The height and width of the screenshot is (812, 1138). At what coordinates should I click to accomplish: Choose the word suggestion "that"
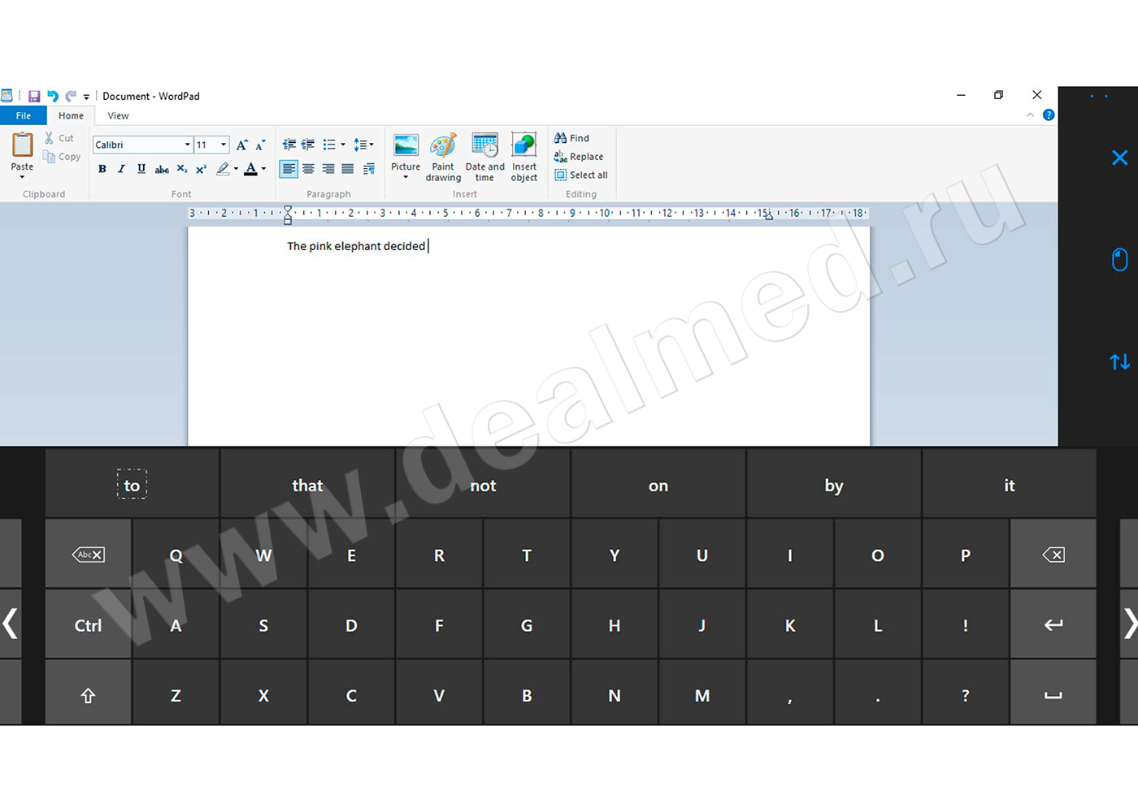tap(307, 484)
